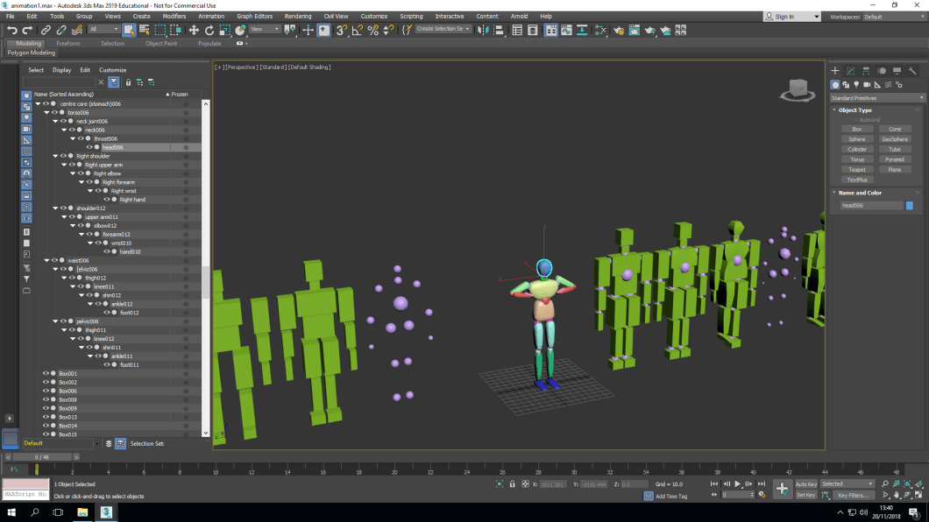This screenshot has width=929, height=522.
Task: Open the File menu
Action: point(10,16)
